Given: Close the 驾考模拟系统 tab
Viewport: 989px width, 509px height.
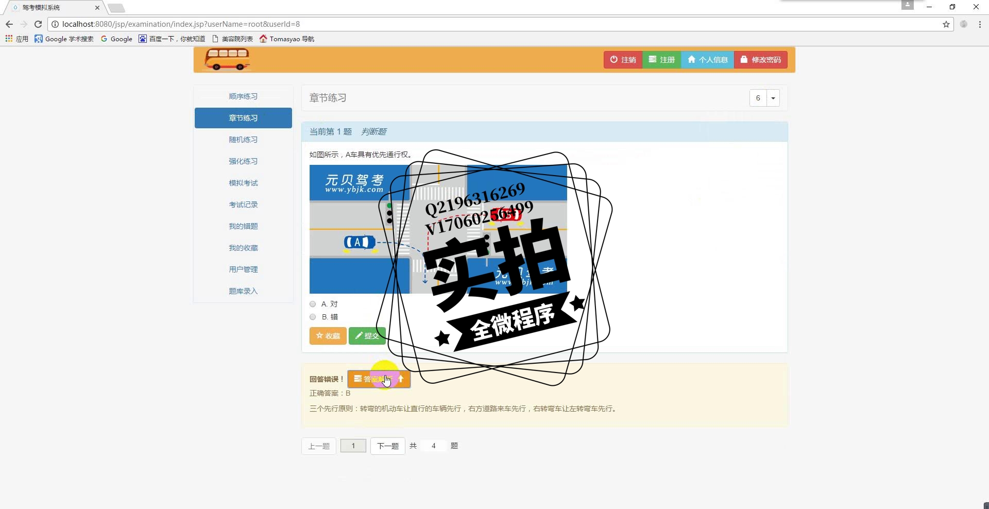Looking at the screenshot, I should [97, 8].
